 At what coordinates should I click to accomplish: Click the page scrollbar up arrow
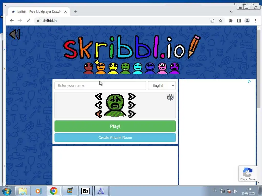[259, 28]
